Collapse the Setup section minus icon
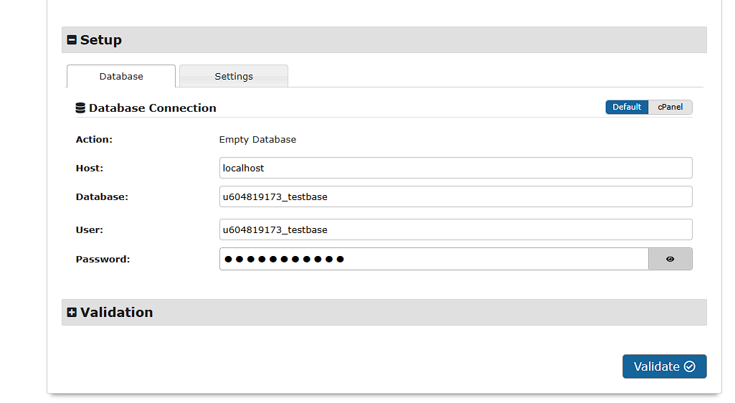The width and height of the screenshot is (735, 403). pos(72,40)
